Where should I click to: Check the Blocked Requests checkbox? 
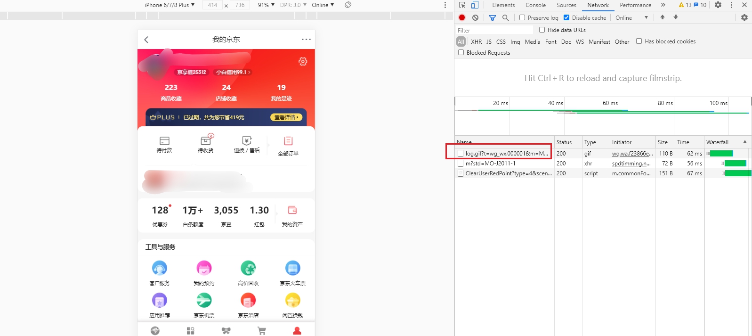tap(461, 52)
